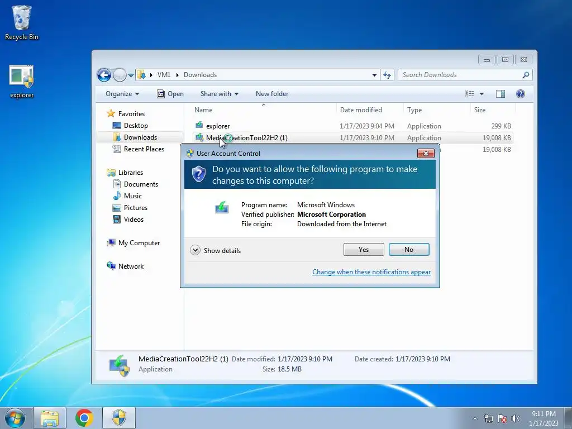Click the Downloads breadcrumb segment
Image resolution: width=572 pixels, height=429 pixels.
(200, 75)
